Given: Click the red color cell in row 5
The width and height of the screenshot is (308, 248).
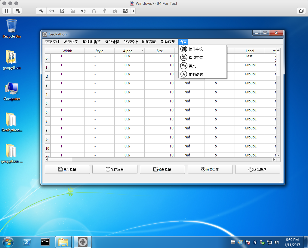Looking at the screenshot, I should tap(189, 103).
